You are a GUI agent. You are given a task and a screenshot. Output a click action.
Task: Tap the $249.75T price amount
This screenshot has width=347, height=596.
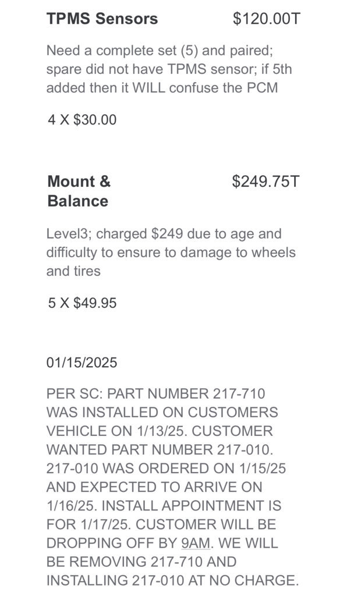coord(266,182)
